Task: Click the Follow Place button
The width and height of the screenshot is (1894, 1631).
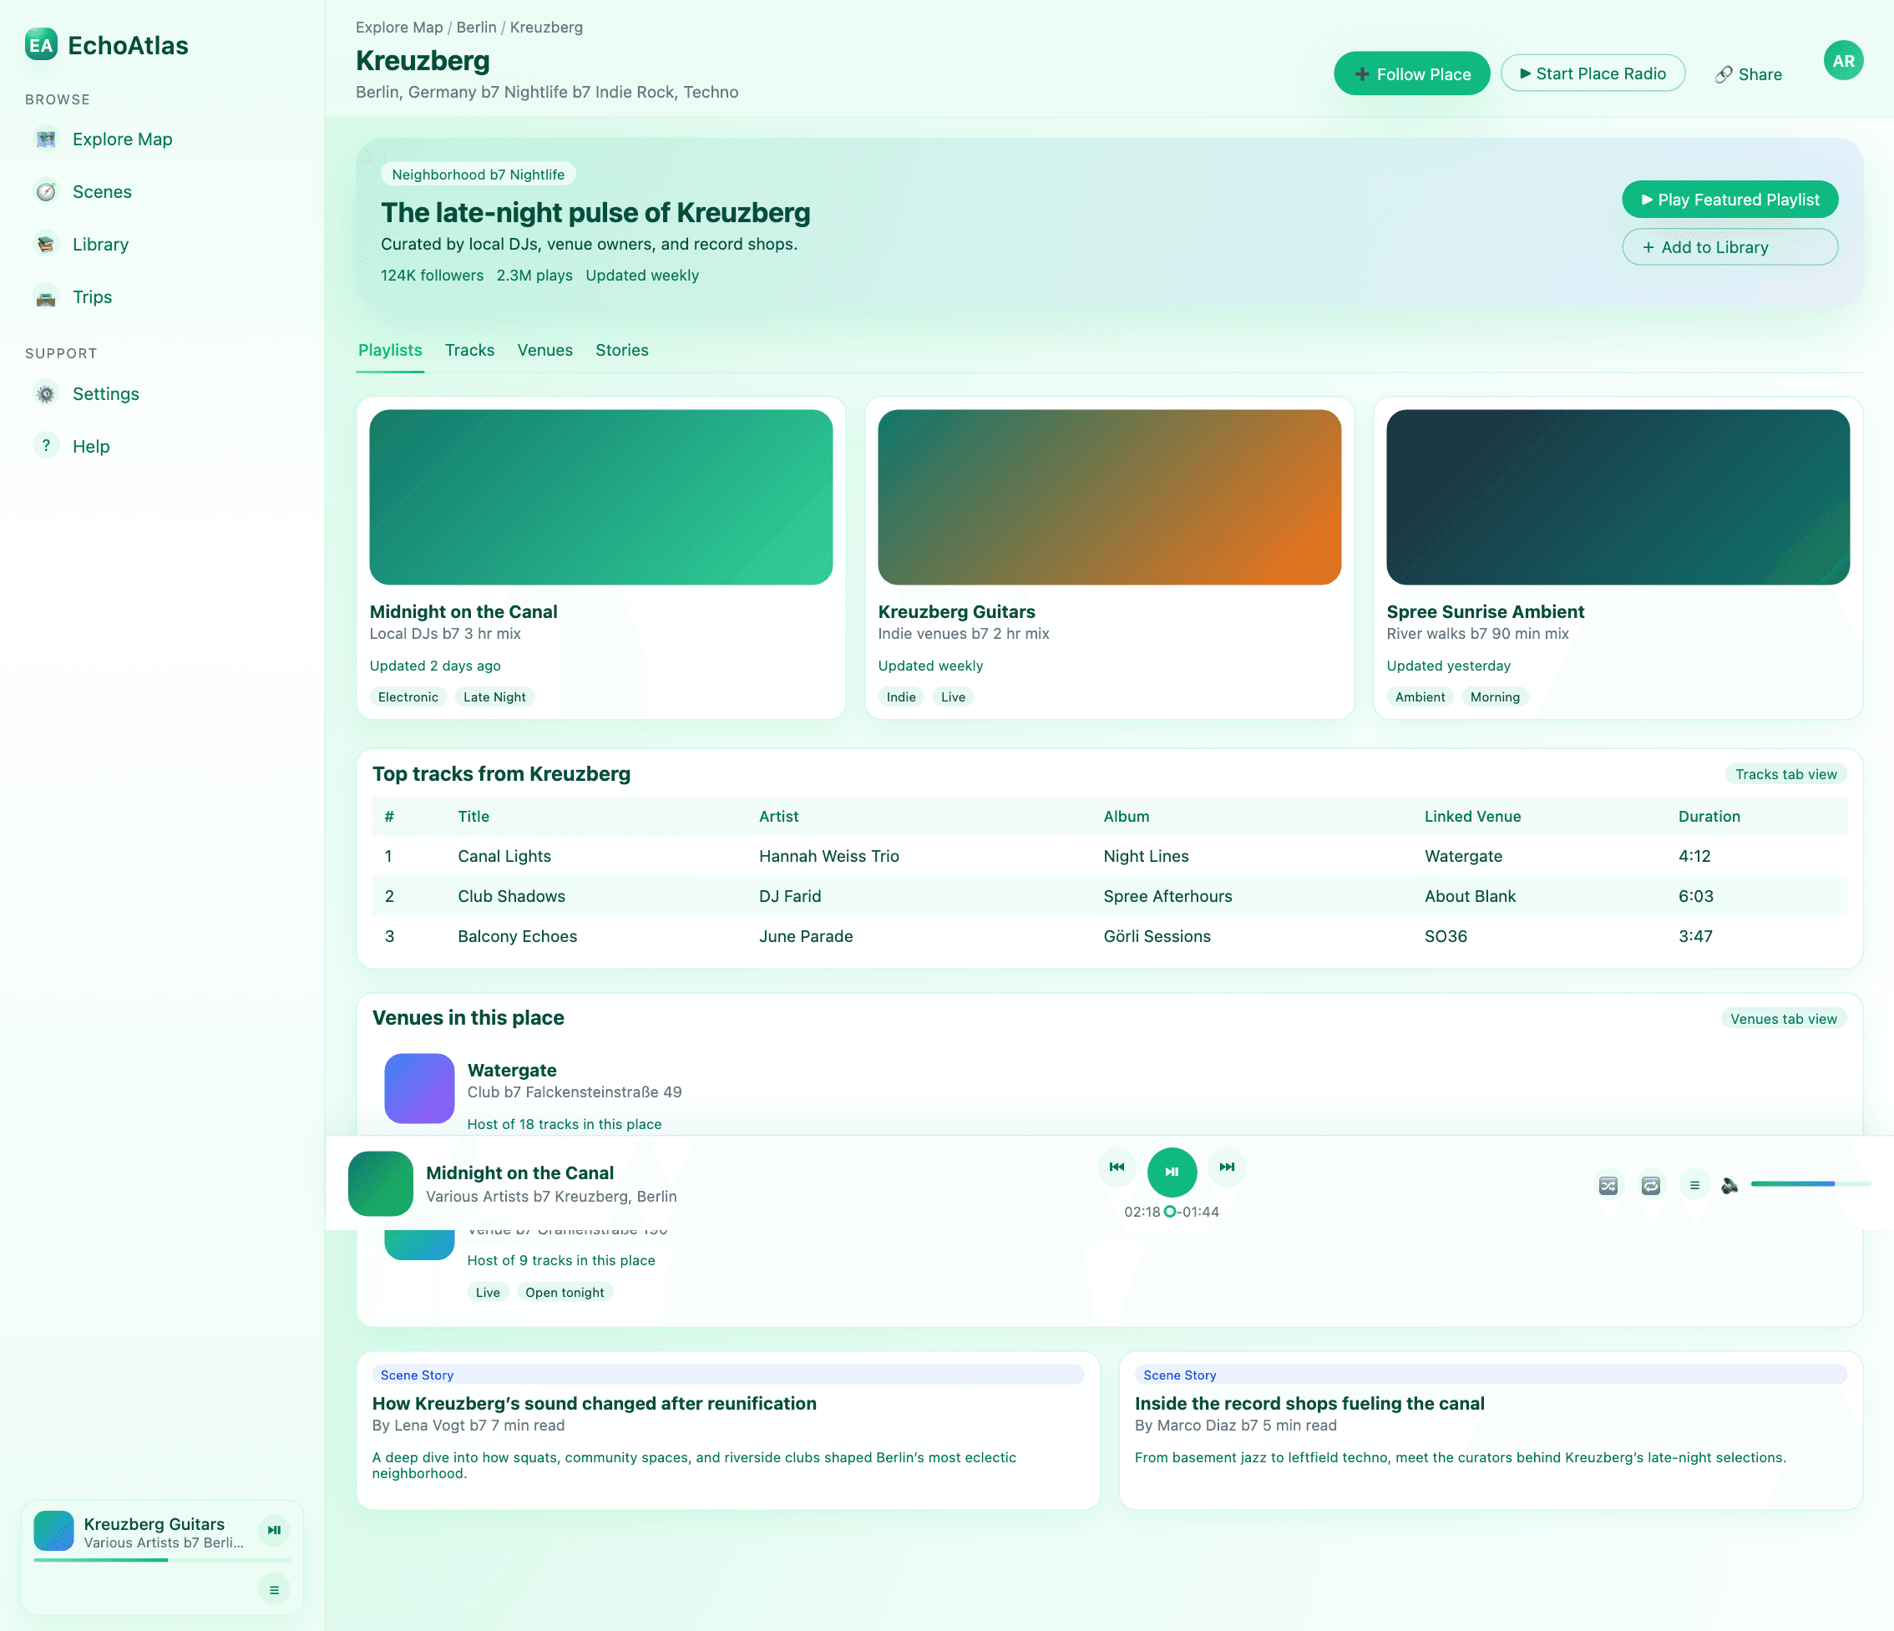Action: [x=1411, y=74]
